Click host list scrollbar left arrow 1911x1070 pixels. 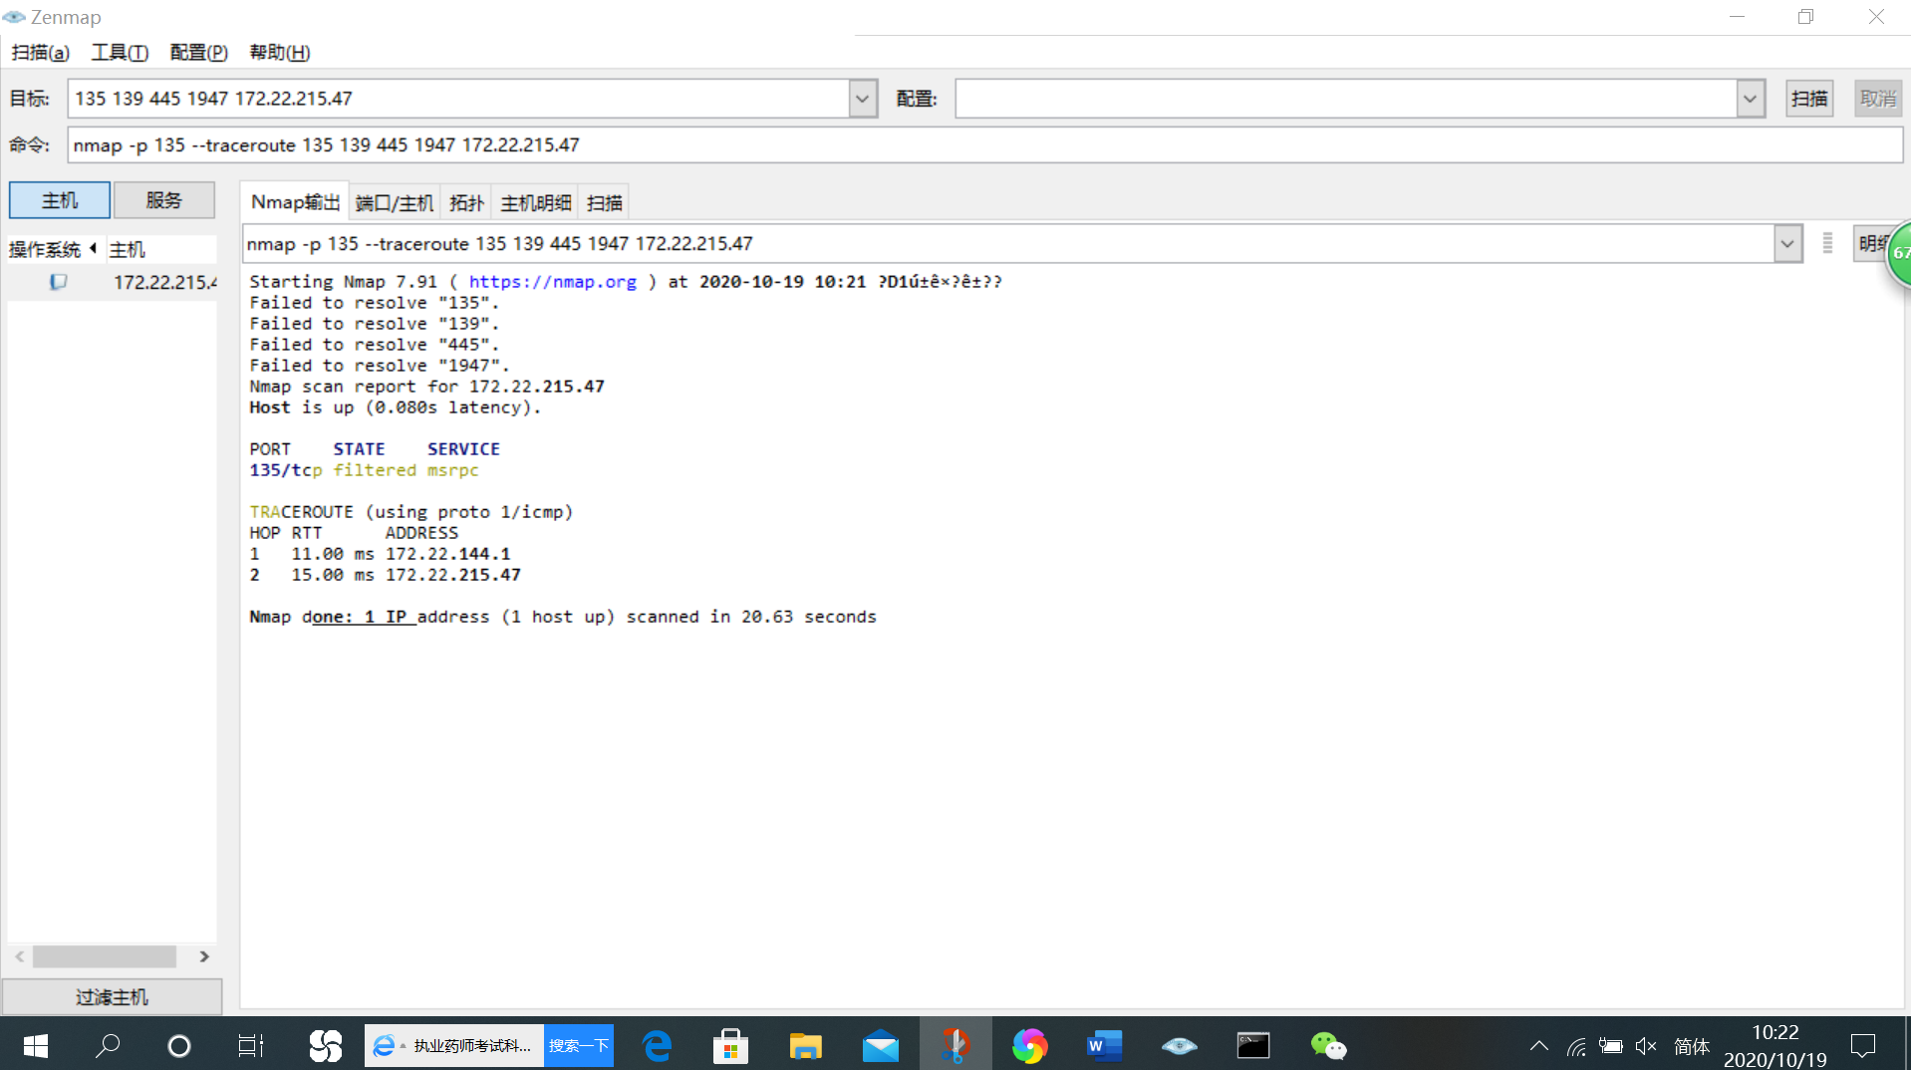tap(20, 956)
